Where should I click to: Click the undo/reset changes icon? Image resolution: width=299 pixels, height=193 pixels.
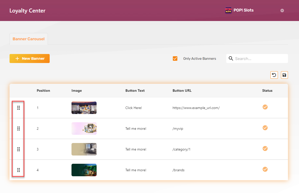point(274,75)
